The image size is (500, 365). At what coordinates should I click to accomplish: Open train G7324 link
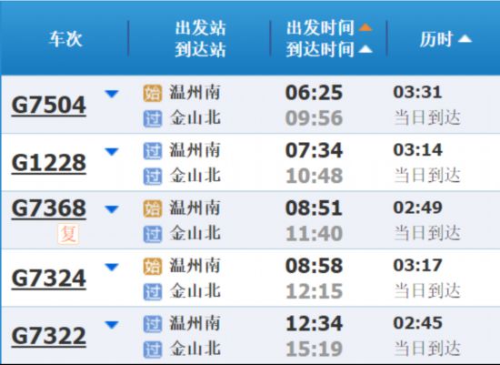[49, 279]
